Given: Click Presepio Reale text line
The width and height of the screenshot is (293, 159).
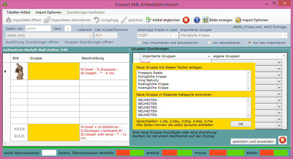Looking at the screenshot, I should 150,73.
